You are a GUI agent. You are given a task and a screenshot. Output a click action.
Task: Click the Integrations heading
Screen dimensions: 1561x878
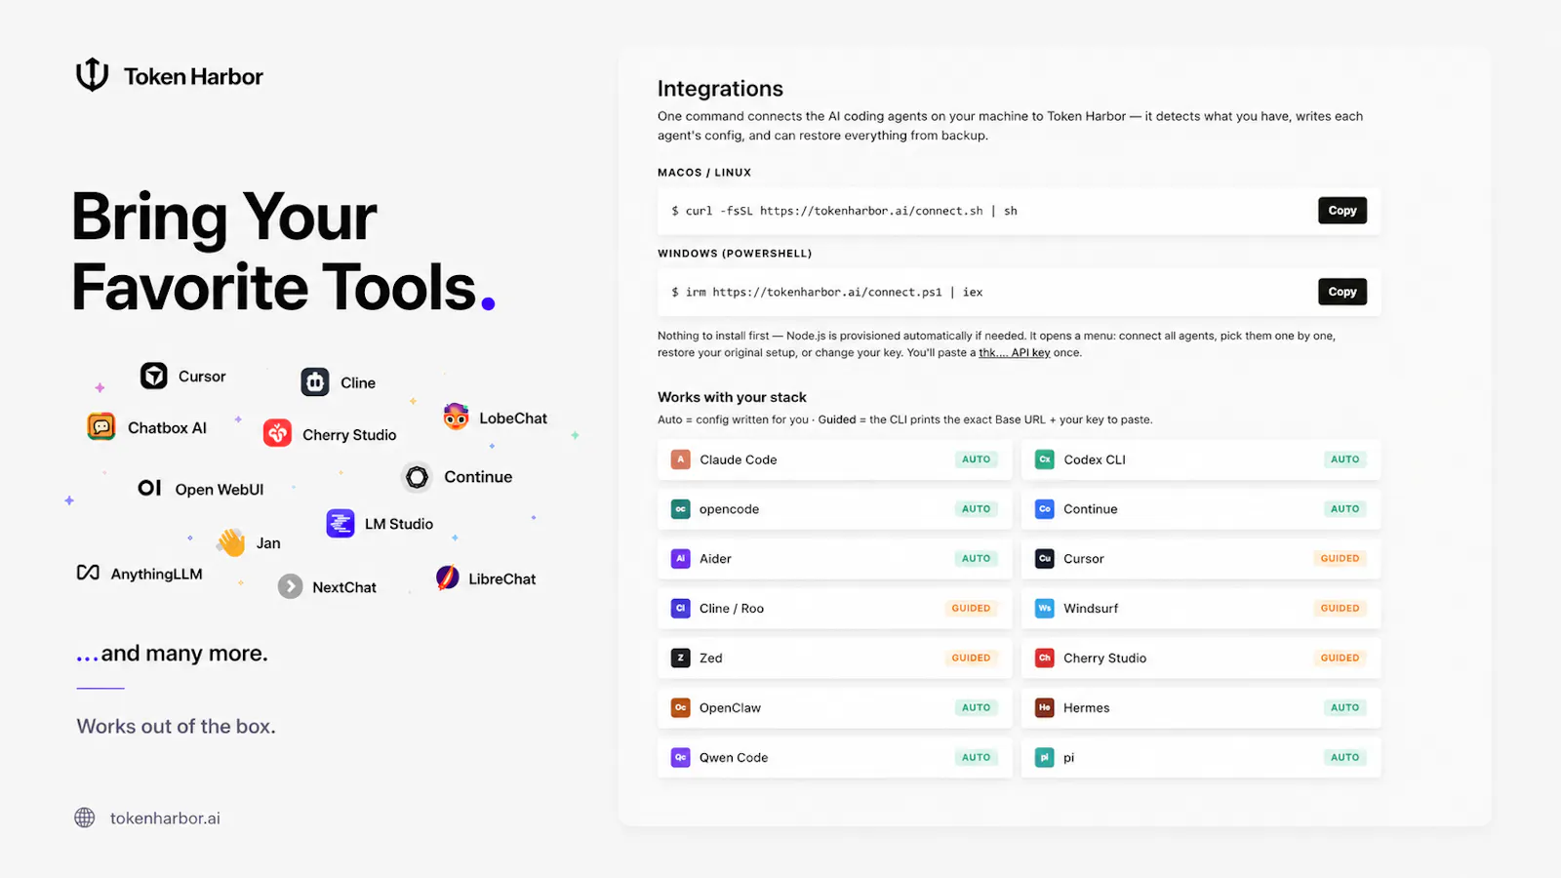tap(720, 89)
